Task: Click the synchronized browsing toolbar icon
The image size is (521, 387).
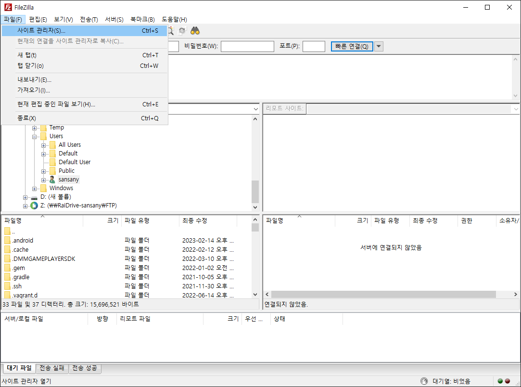Action: click(x=182, y=31)
